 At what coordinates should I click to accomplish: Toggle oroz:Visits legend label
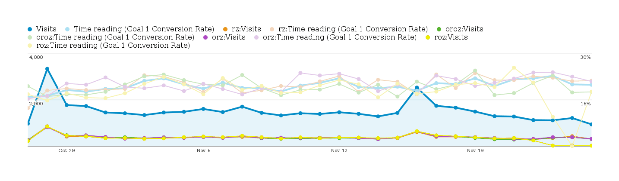pyautogui.click(x=464, y=29)
